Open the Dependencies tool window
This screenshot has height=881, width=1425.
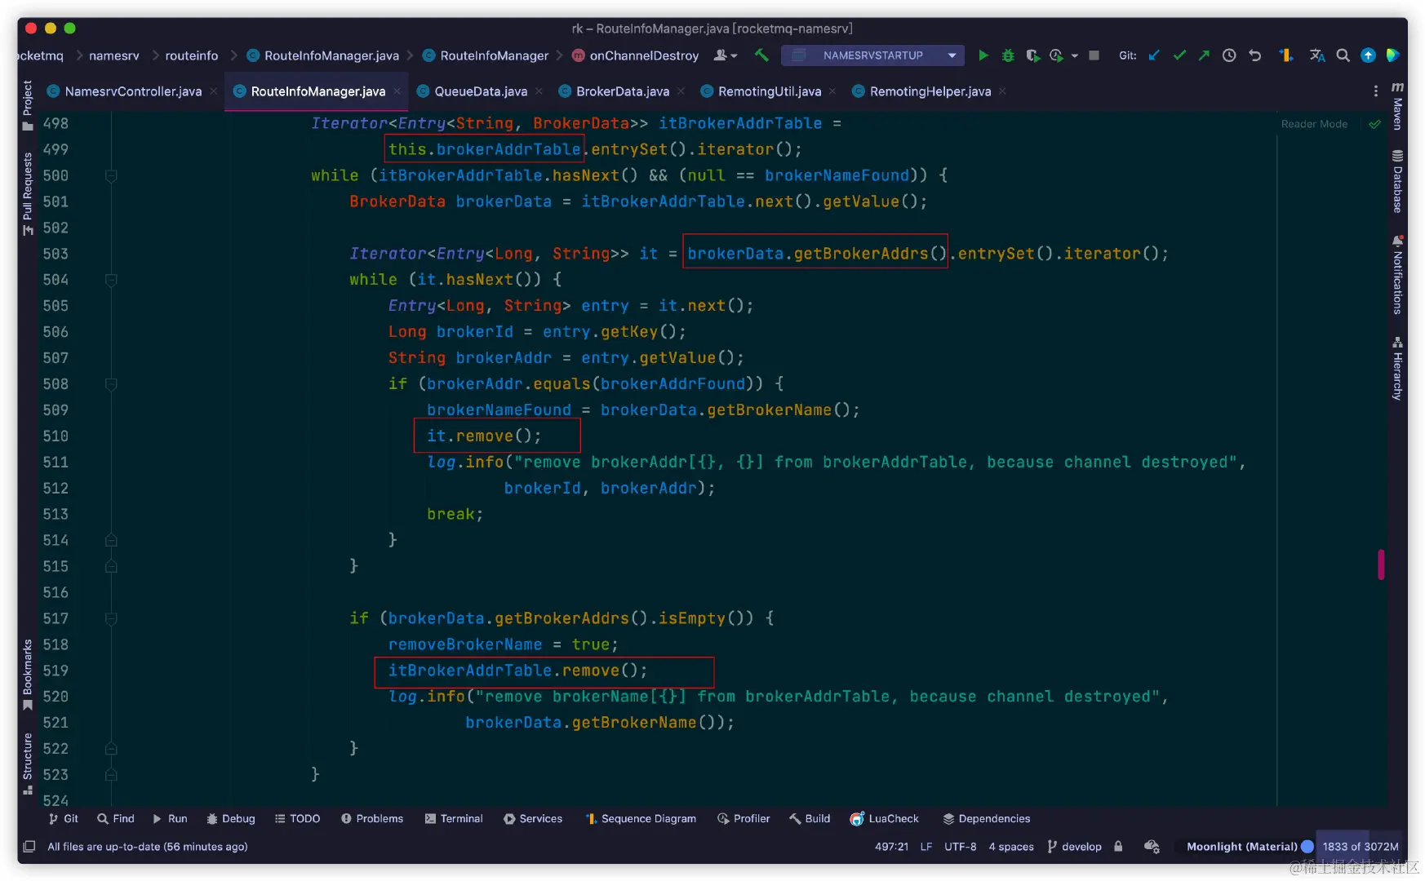click(987, 819)
